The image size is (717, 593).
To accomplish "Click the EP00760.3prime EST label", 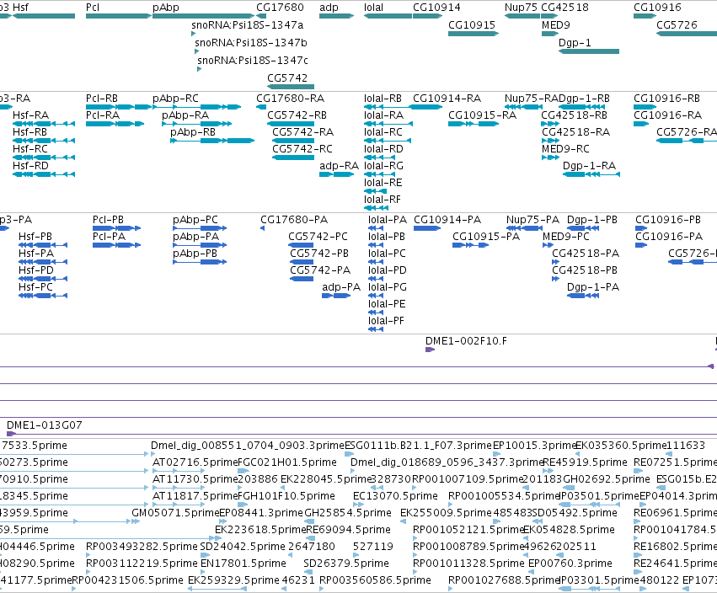I will pos(570,564).
